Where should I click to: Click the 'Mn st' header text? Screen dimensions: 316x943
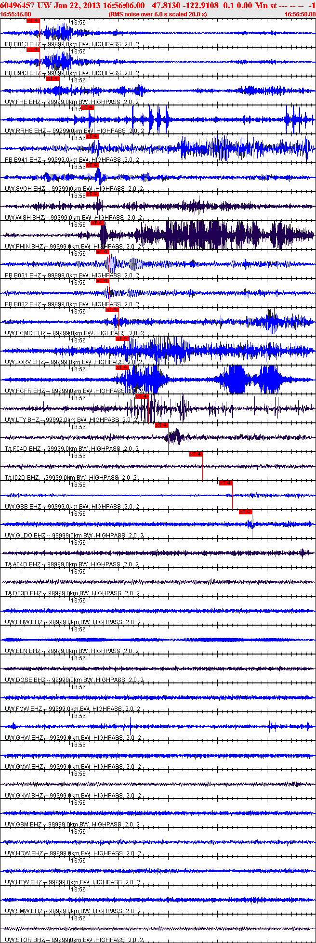point(265,5)
